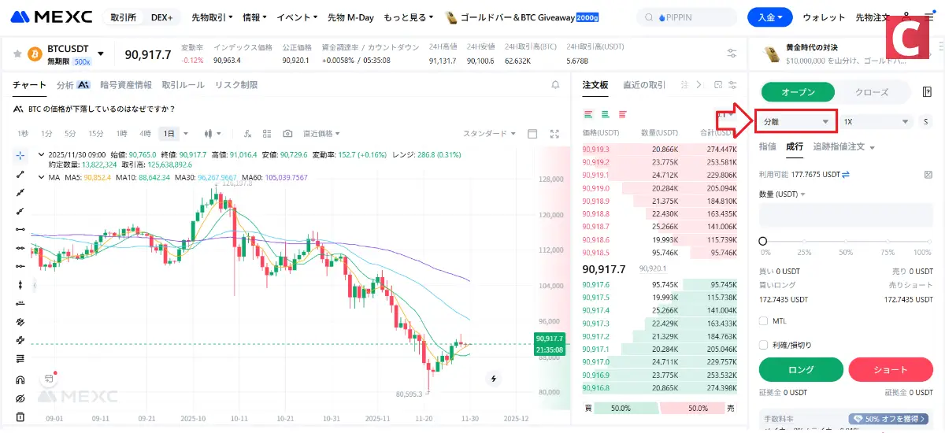Click the alert bell icon above chart

[554, 85]
